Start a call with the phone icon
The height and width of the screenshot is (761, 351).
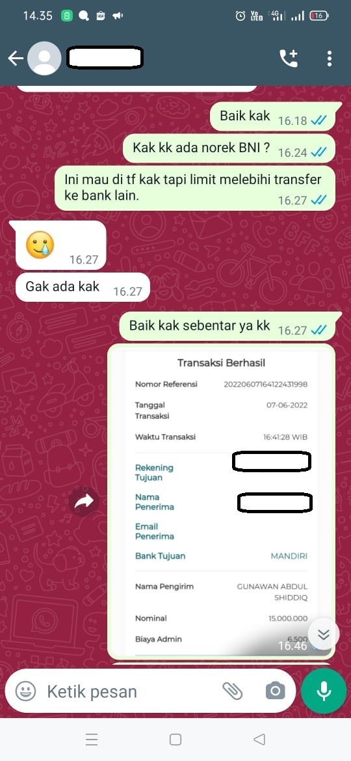click(x=289, y=59)
